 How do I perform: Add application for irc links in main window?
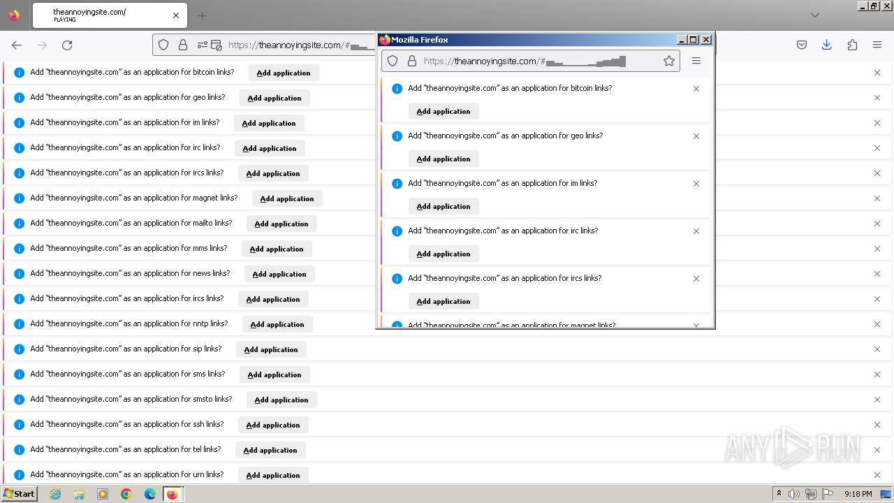[x=270, y=148]
